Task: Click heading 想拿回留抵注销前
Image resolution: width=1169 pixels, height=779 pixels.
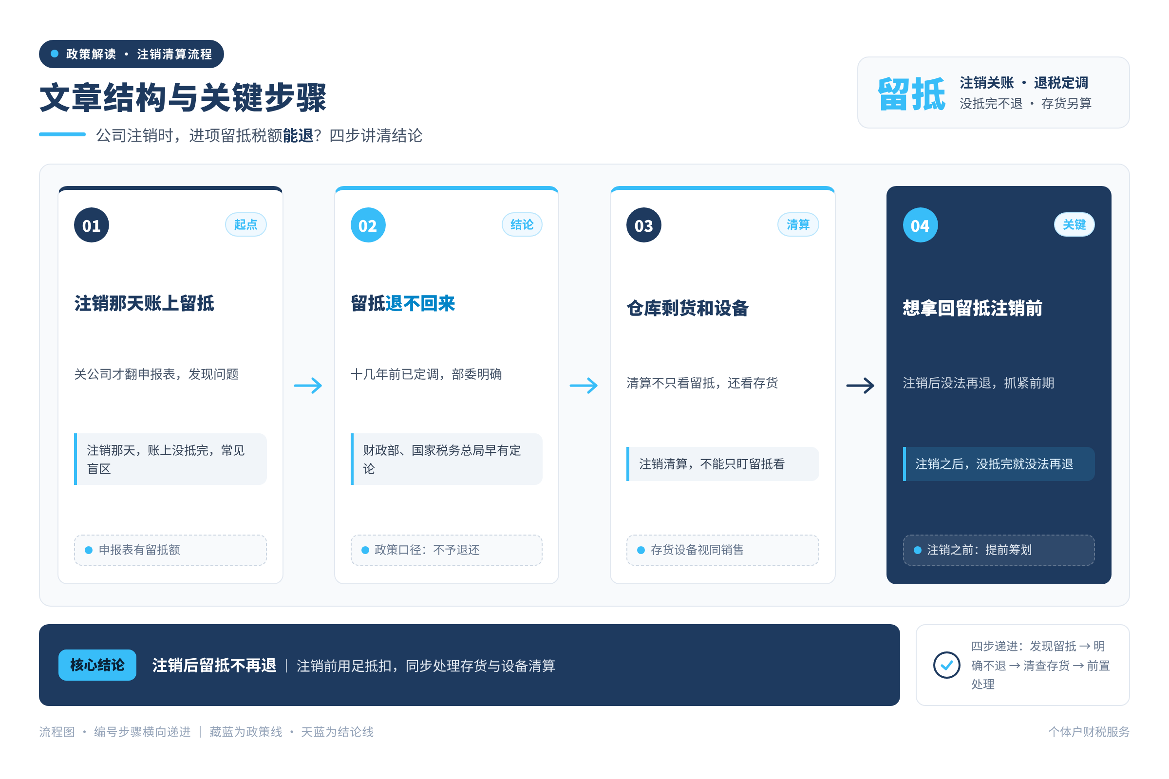Action: pos(973,308)
